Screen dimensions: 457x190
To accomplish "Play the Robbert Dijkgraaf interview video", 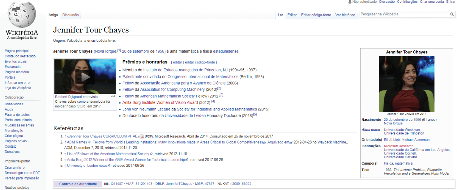I will (85, 76).
